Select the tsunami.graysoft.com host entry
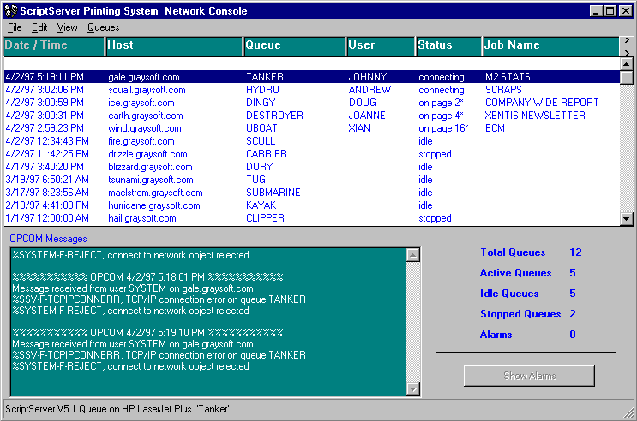 point(150,180)
